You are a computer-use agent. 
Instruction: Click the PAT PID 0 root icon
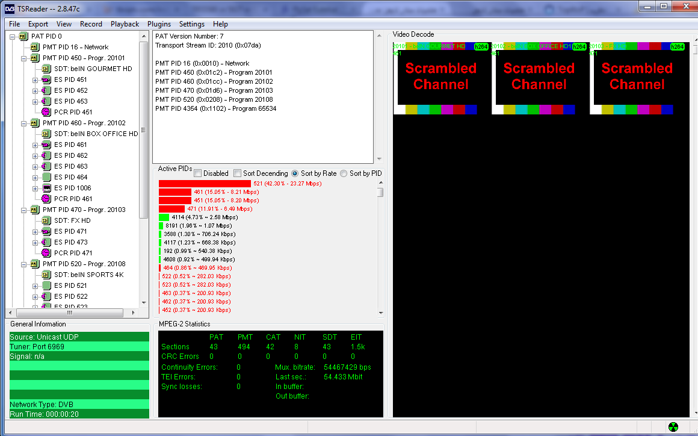click(x=23, y=36)
